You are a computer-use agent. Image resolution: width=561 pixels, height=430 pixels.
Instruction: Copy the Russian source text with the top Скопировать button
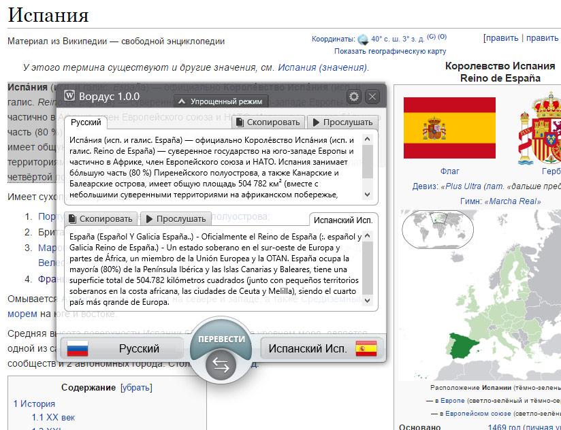click(268, 122)
